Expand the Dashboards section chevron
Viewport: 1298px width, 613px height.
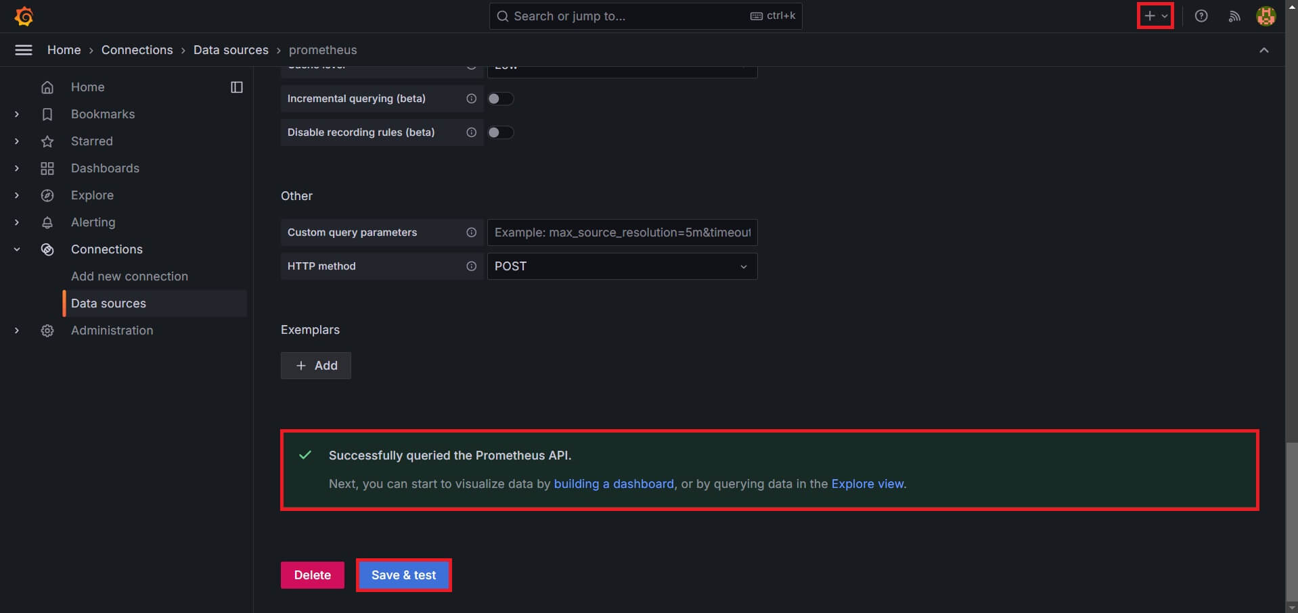pyautogui.click(x=16, y=168)
